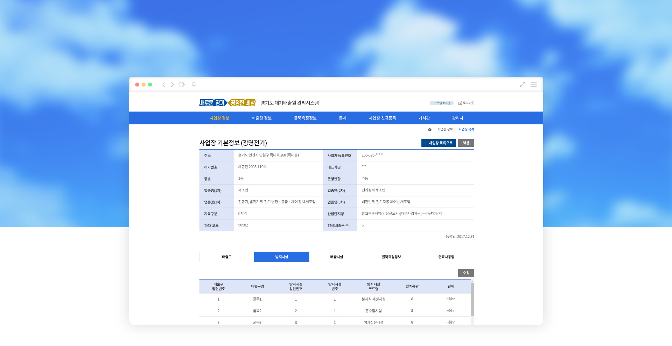Select the 배출시설 tab
The image size is (672, 346).
[336, 257]
